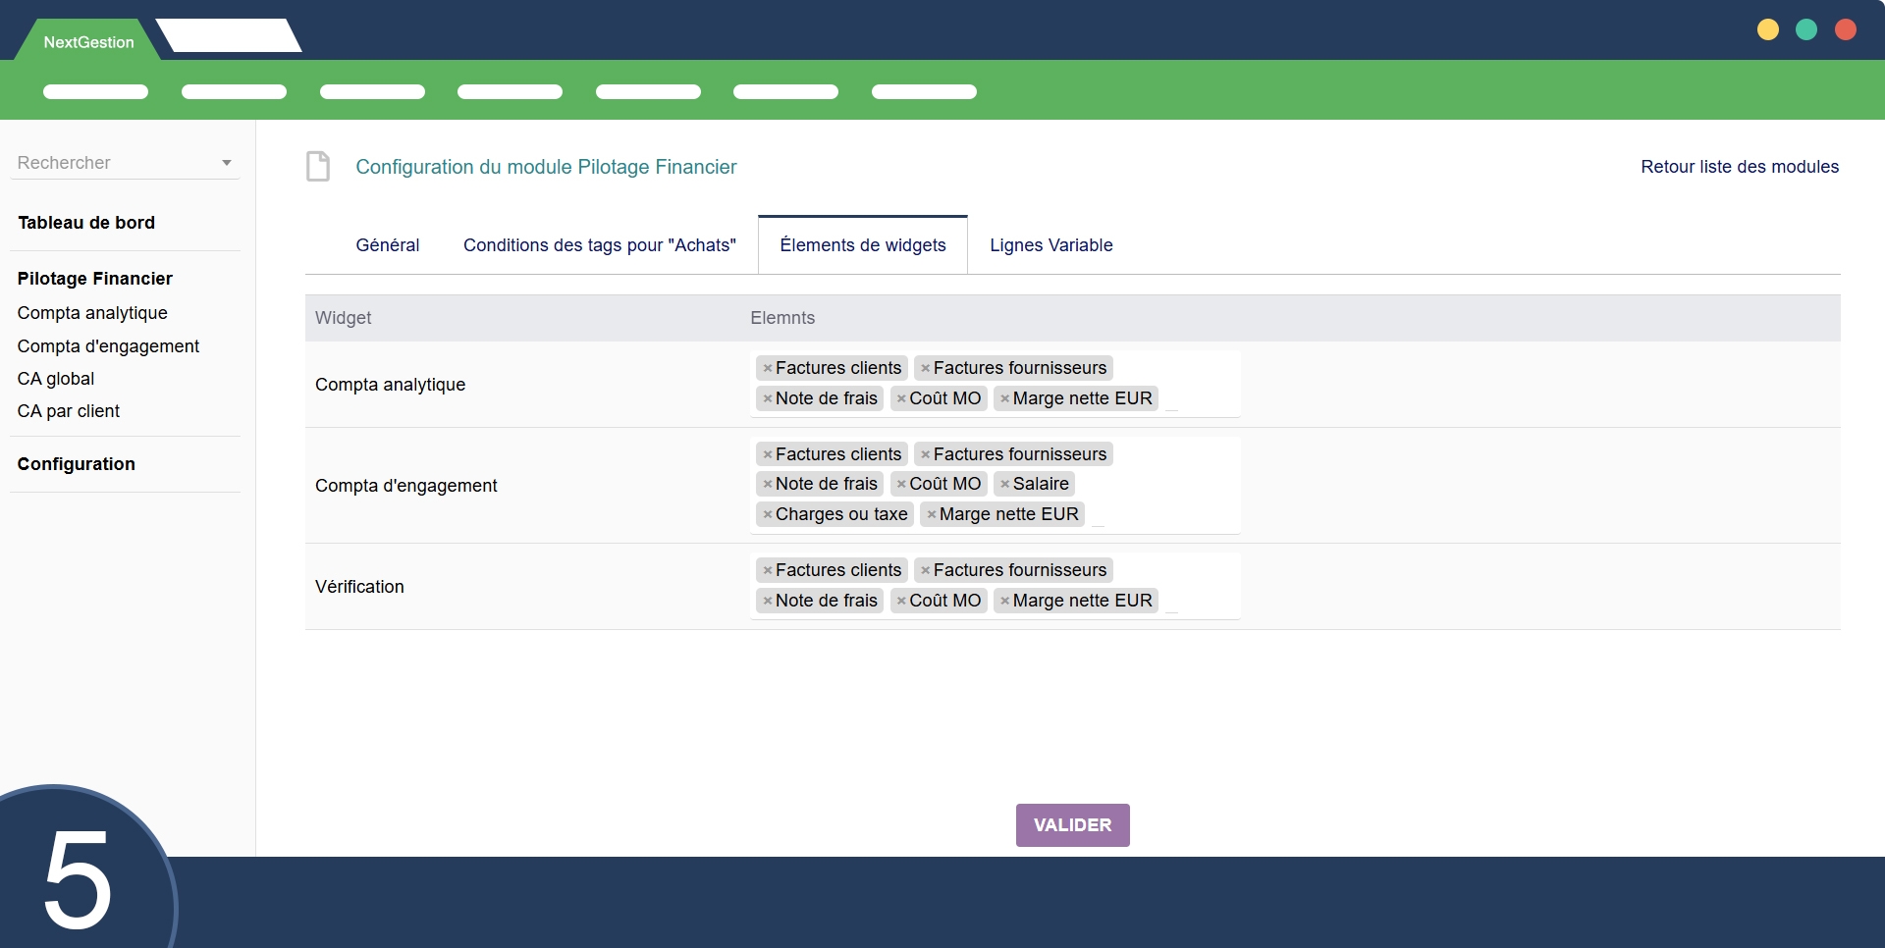This screenshot has height=948, width=1885.
Task: Click the NextGestion window tab
Action: 88,42
